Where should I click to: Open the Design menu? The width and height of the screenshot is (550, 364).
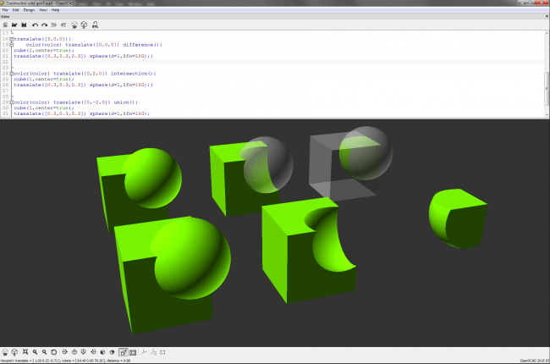click(29, 10)
